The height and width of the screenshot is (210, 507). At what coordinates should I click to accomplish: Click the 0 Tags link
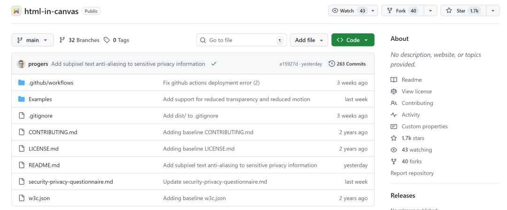(116, 40)
